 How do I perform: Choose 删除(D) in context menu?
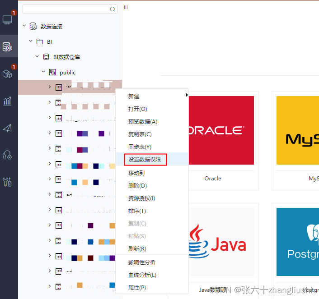(152, 185)
